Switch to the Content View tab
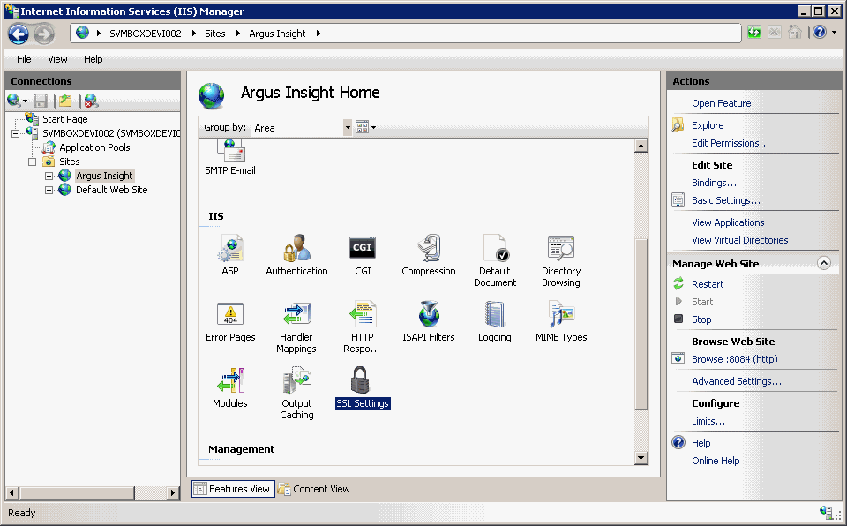This screenshot has height=526, width=847. pyautogui.click(x=314, y=489)
